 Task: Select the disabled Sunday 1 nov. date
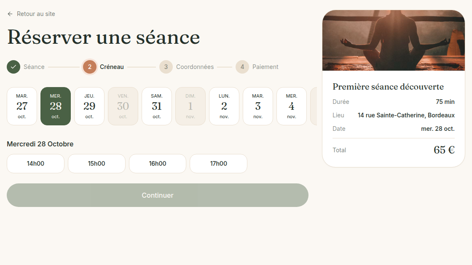tap(190, 106)
